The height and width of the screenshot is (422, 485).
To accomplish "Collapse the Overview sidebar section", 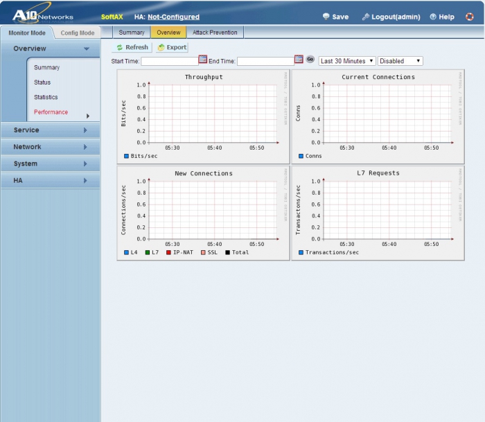I will pyautogui.click(x=51, y=49).
